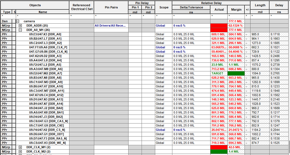The width and height of the screenshot is (290, 155).
Task: Select pin pair U9.D5:U47.G1 [DDR_ODT]
Action: click(x=46, y=134)
